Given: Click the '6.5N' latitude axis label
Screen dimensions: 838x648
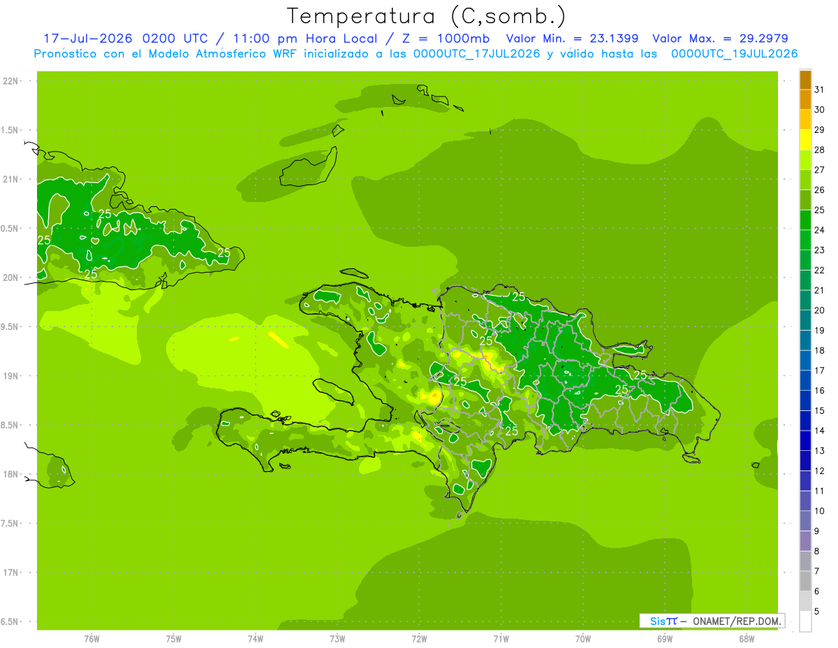Looking at the screenshot, I should point(10,621).
